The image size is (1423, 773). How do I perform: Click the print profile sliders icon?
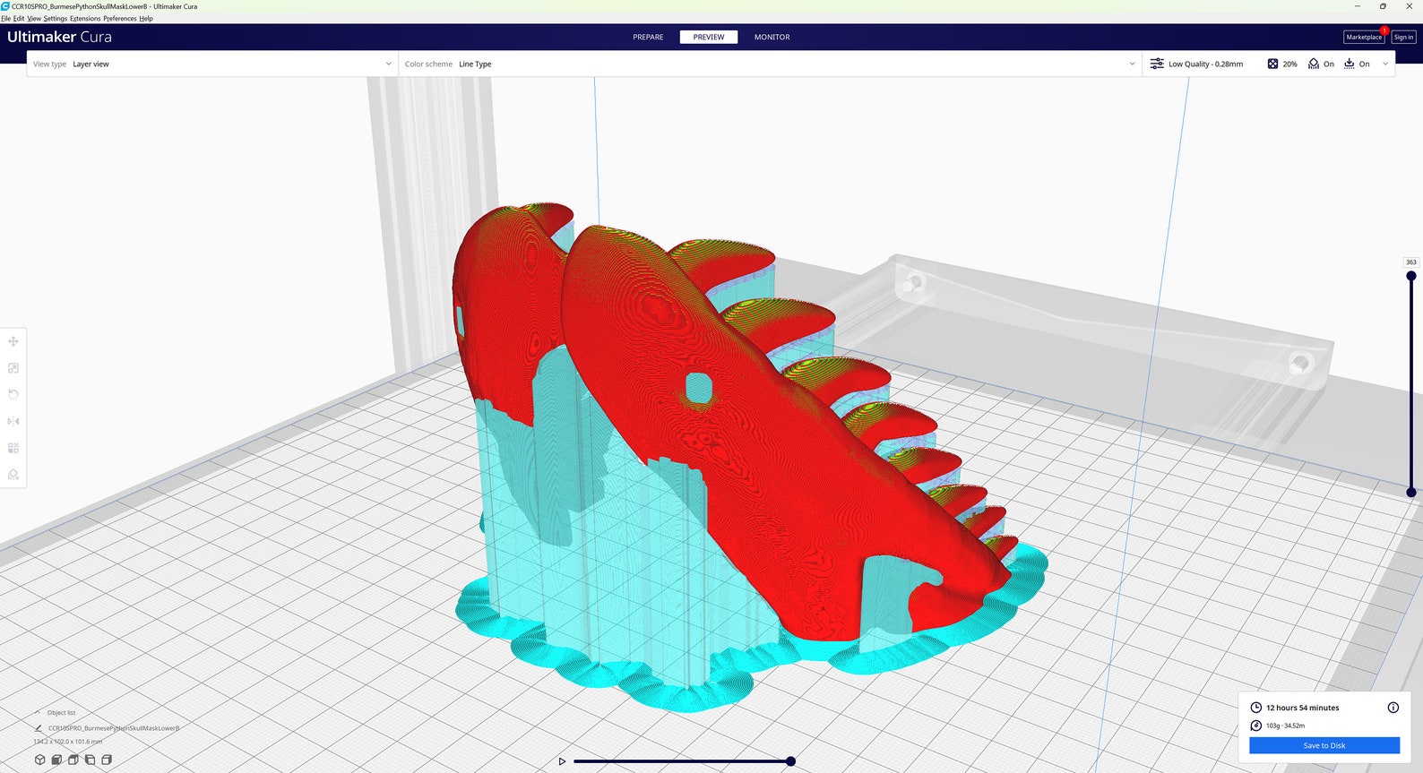tap(1157, 64)
